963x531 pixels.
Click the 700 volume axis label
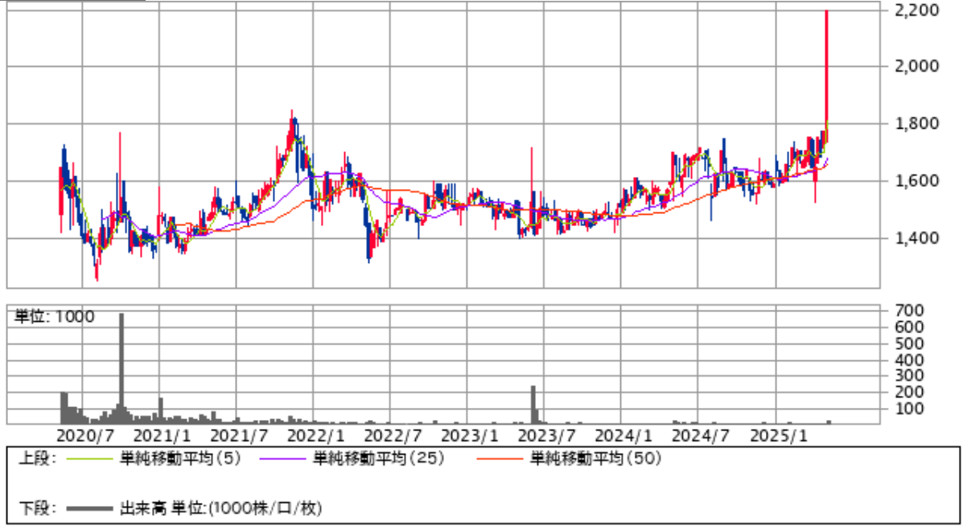click(910, 311)
